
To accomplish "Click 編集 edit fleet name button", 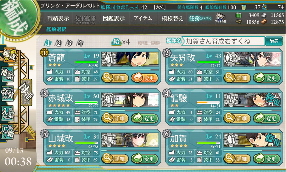I will tap(274, 41).
